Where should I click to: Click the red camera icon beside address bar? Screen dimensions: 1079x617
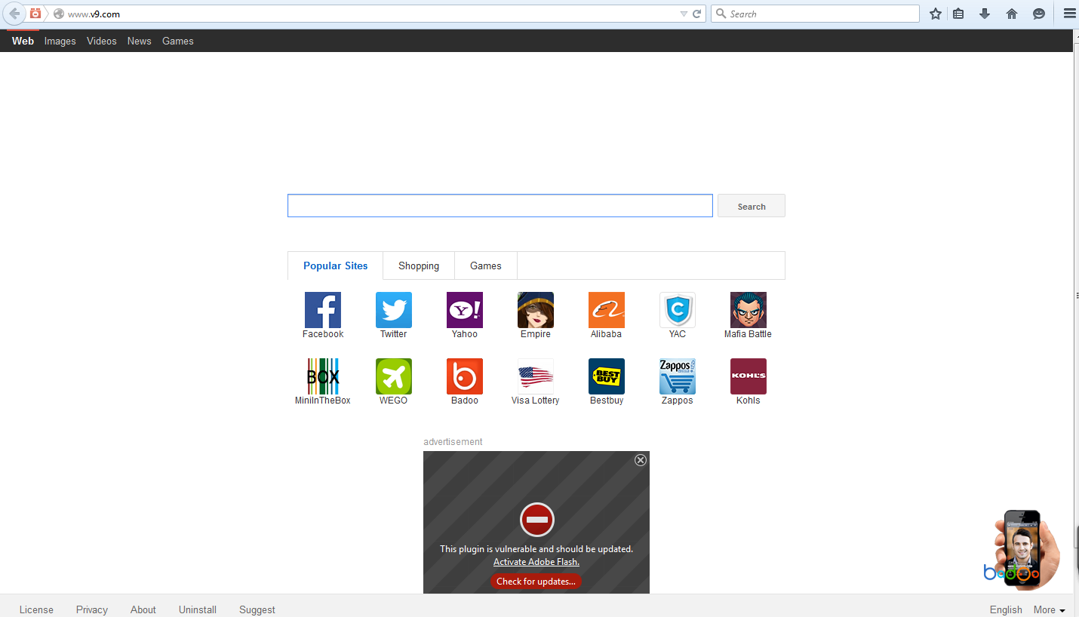pyautogui.click(x=35, y=14)
